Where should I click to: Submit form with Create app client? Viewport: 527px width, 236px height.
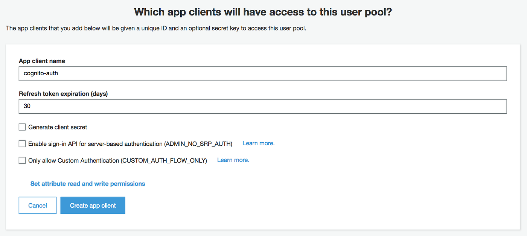(x=93, y=205)
